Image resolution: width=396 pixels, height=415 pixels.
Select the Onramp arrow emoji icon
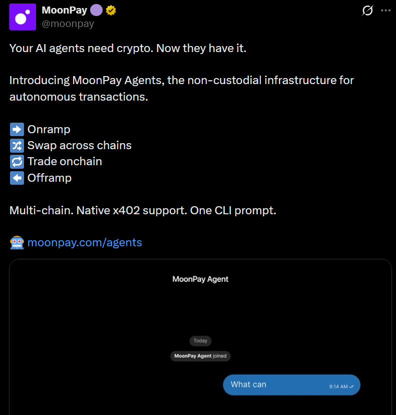[17, 129]
